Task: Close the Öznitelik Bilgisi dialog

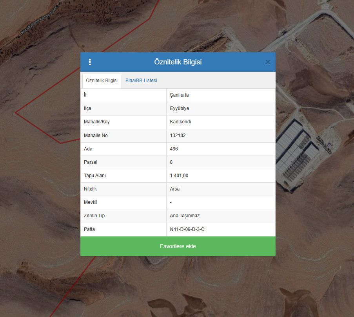Action: [267, 62]
